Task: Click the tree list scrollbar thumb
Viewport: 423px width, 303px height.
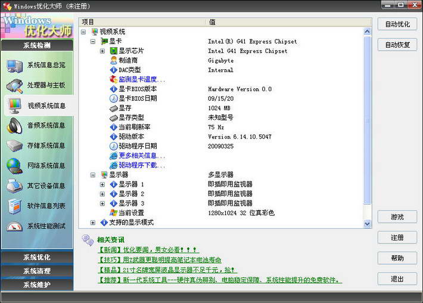Action: 367,120
